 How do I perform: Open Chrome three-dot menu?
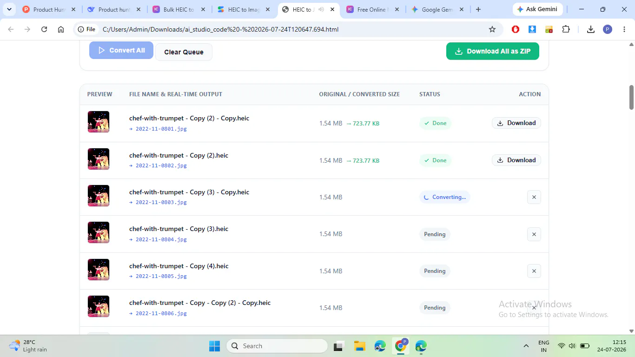click(624, 29)
